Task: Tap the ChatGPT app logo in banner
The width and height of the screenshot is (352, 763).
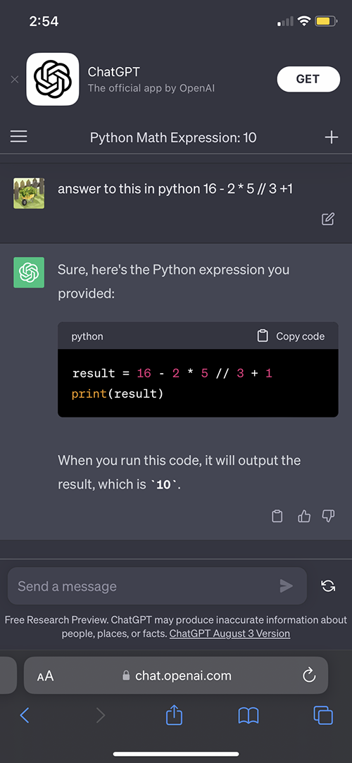Action: pos(52,79)
